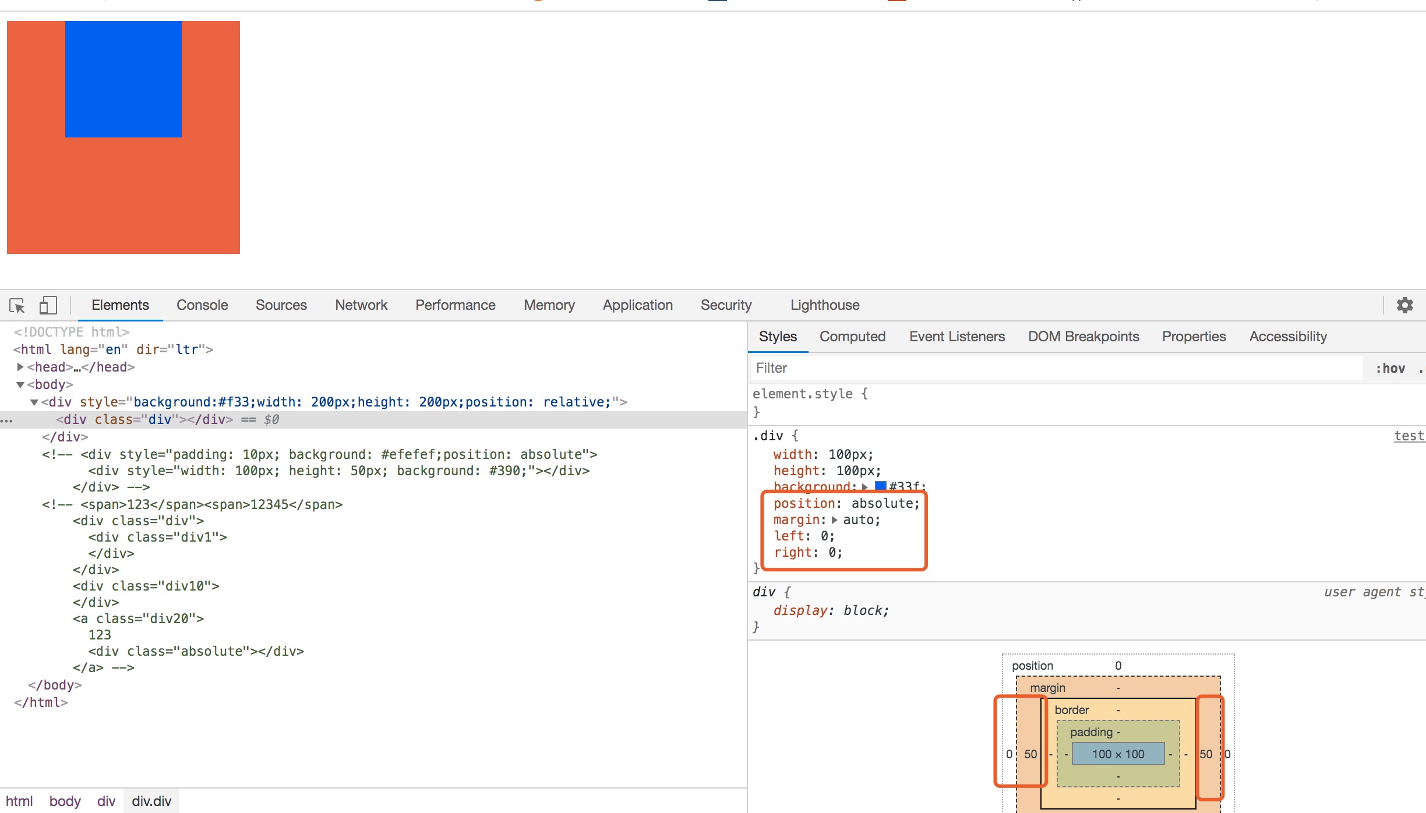Click the div class="div10" commented line
1426x813 pixels.
tap(146, 586)
